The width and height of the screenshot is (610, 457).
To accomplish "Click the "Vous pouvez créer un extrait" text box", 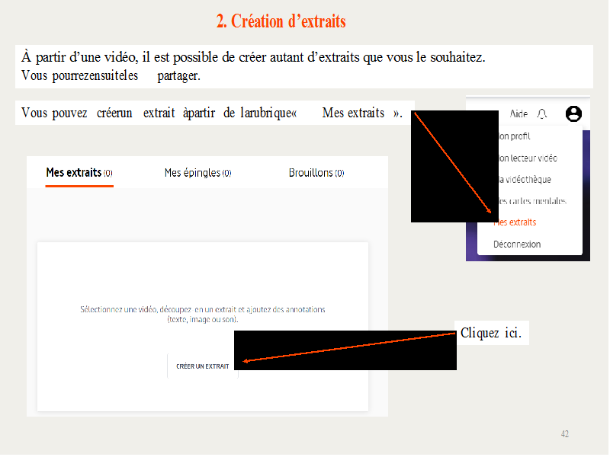I will (213, 113).
